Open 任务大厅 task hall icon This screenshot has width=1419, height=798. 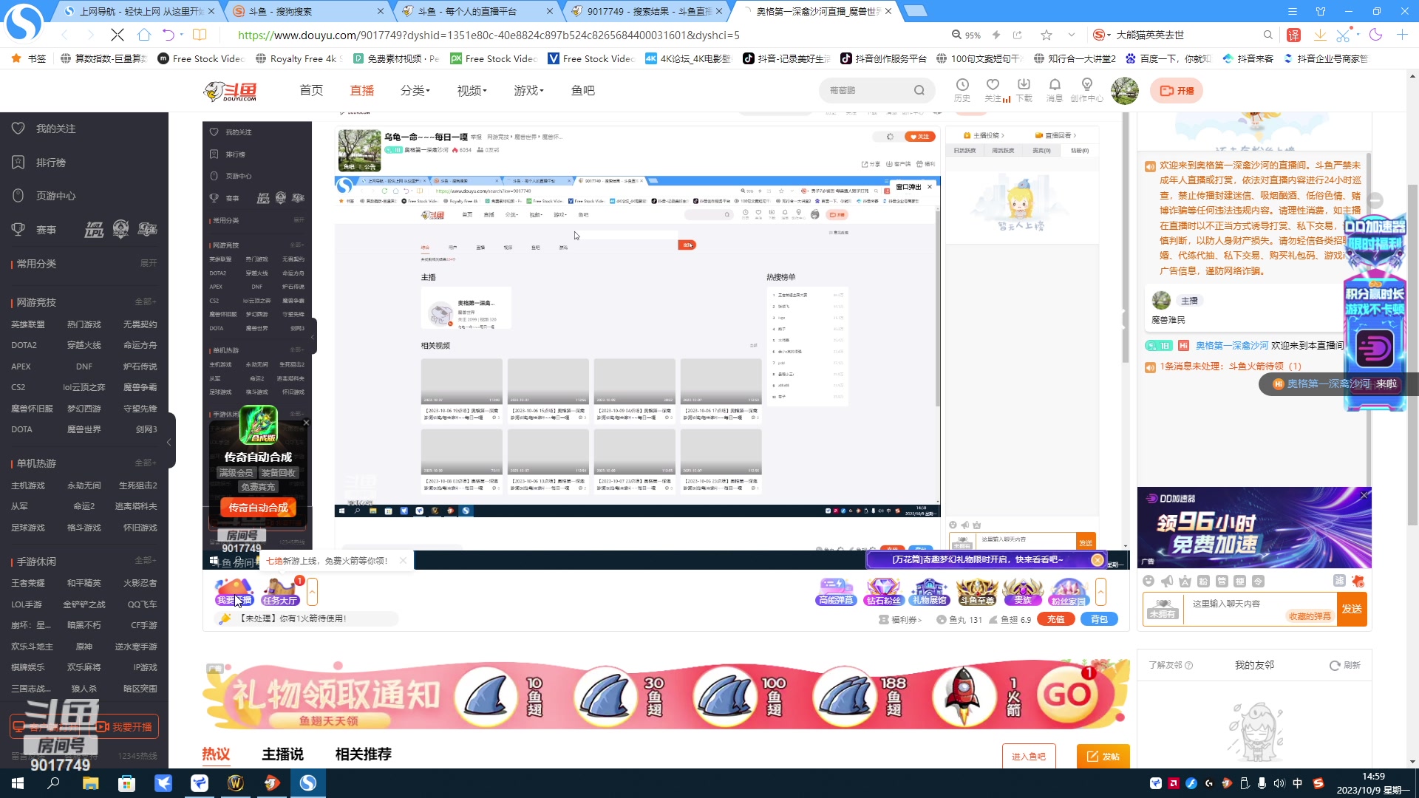pyautogui.click(x=280, y=592)
